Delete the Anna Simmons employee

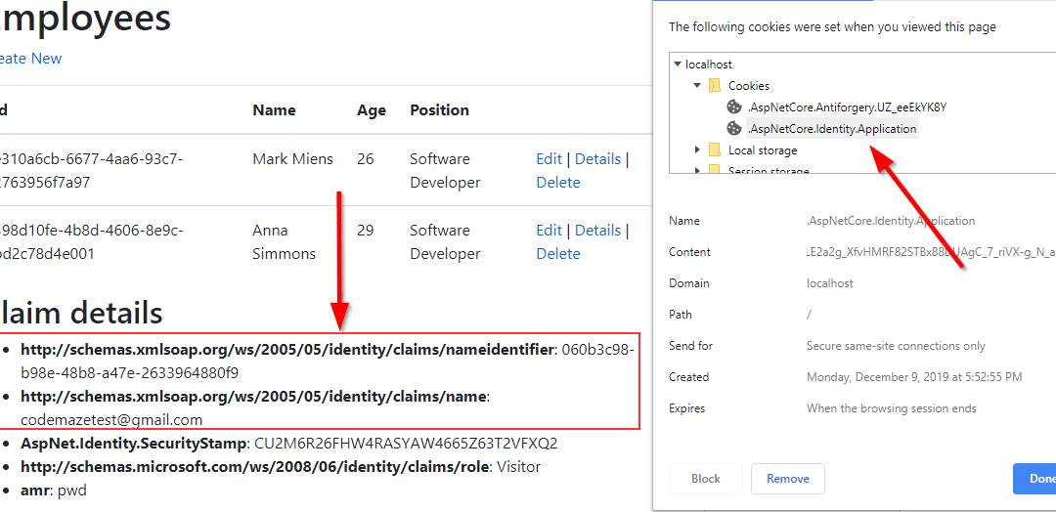click(557, 254)
